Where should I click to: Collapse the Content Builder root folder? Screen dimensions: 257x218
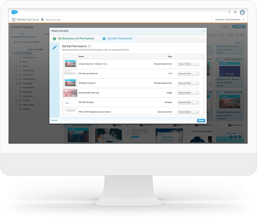[x=13, y=53]
